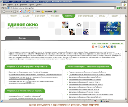
Task: Share to Blogger using the orange B icon
Action: 109,47
